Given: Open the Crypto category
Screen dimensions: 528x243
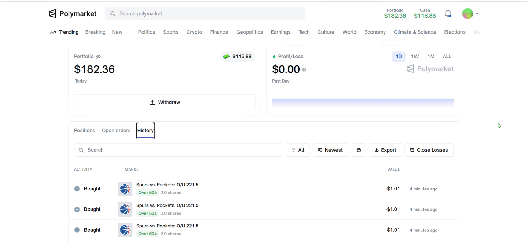Looking at the screenshot, I should pos(194,32).
